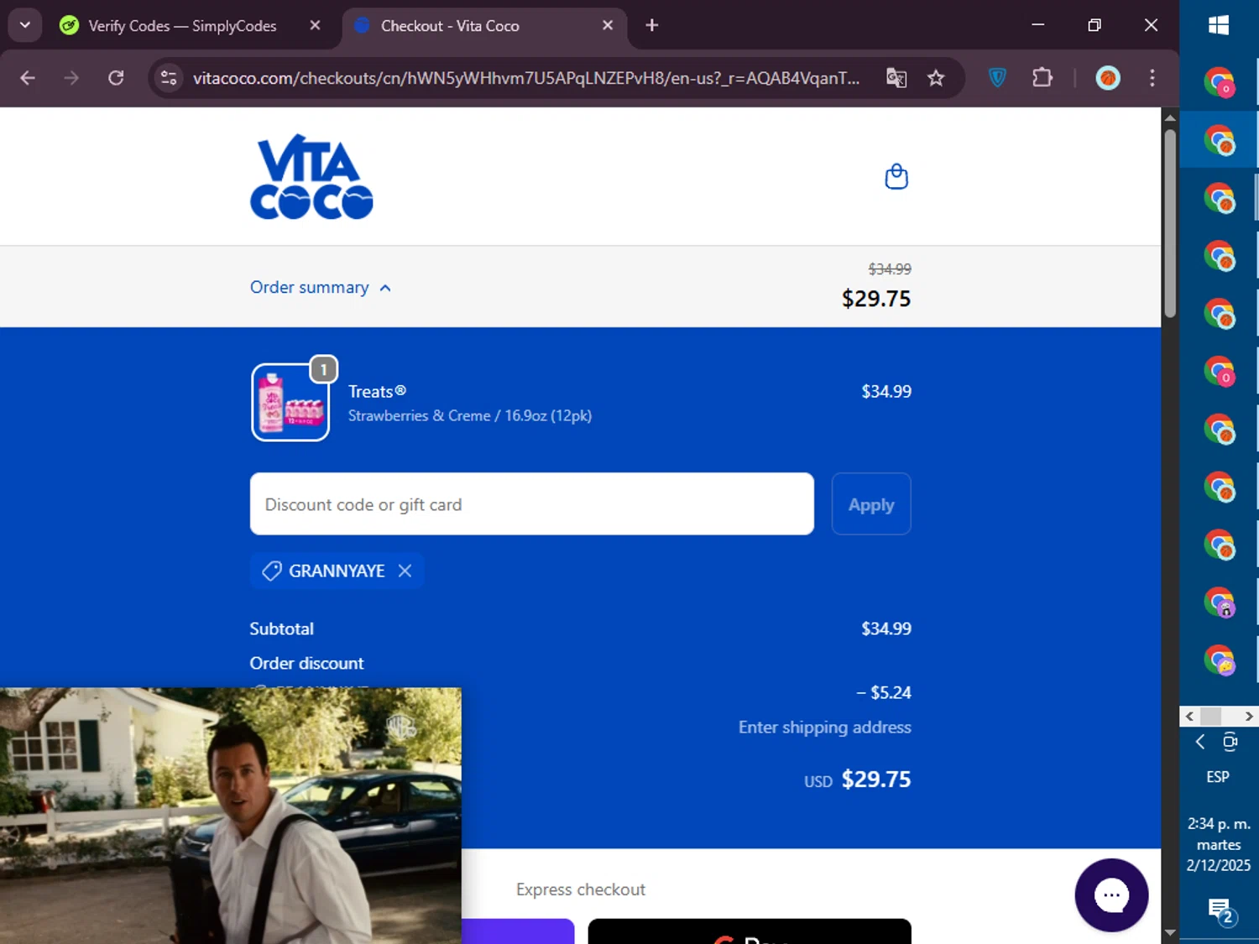The height and width of the screenshot is (944, 1259).
Task: Remove the GRANNYAYE discount code
Action: (405, 571)
